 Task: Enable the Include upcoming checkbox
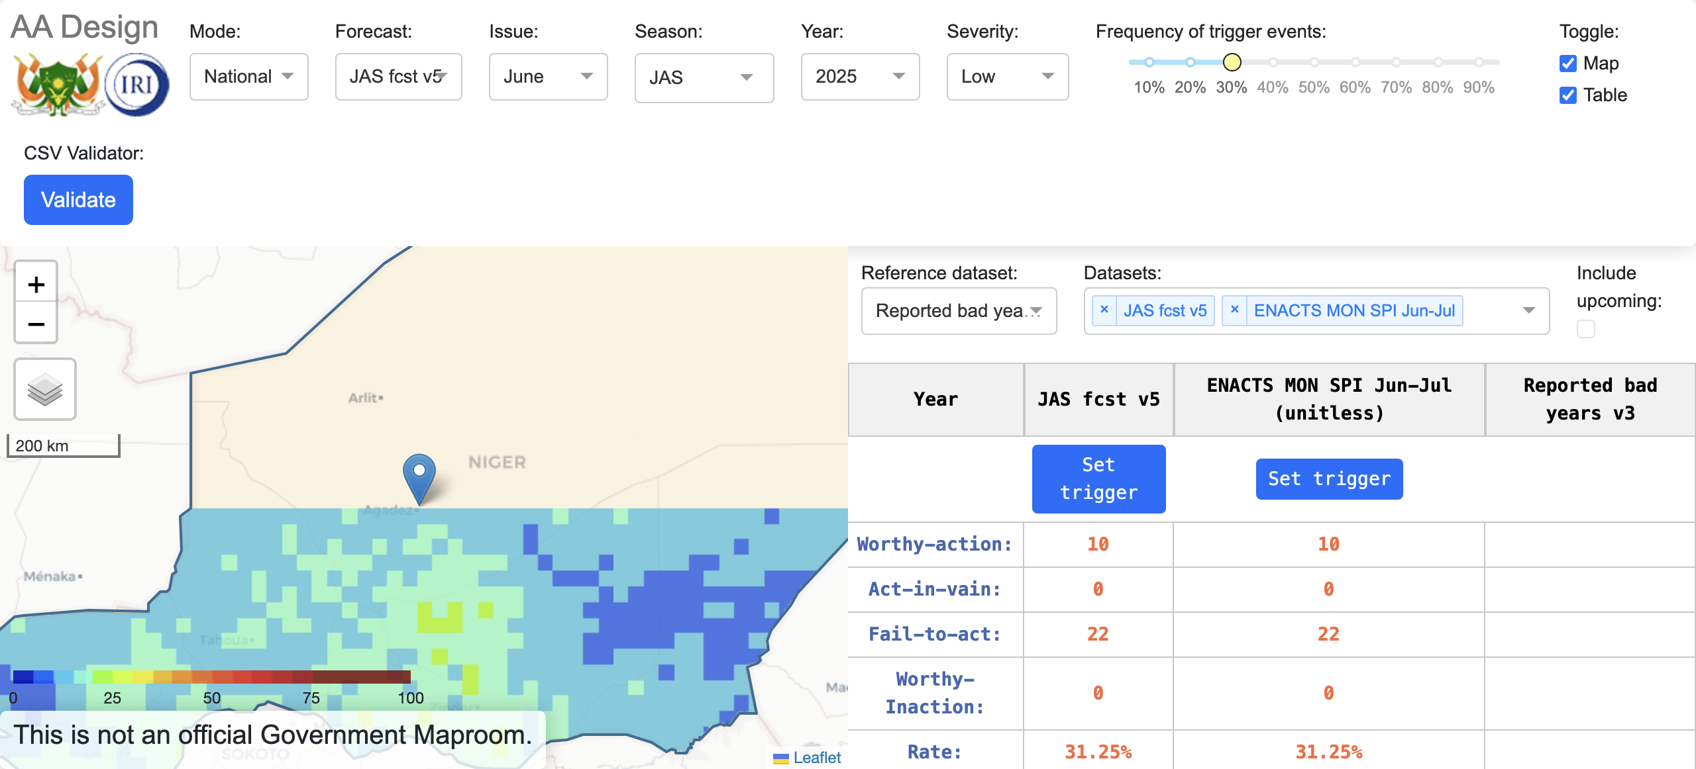tap(1586, 329)
